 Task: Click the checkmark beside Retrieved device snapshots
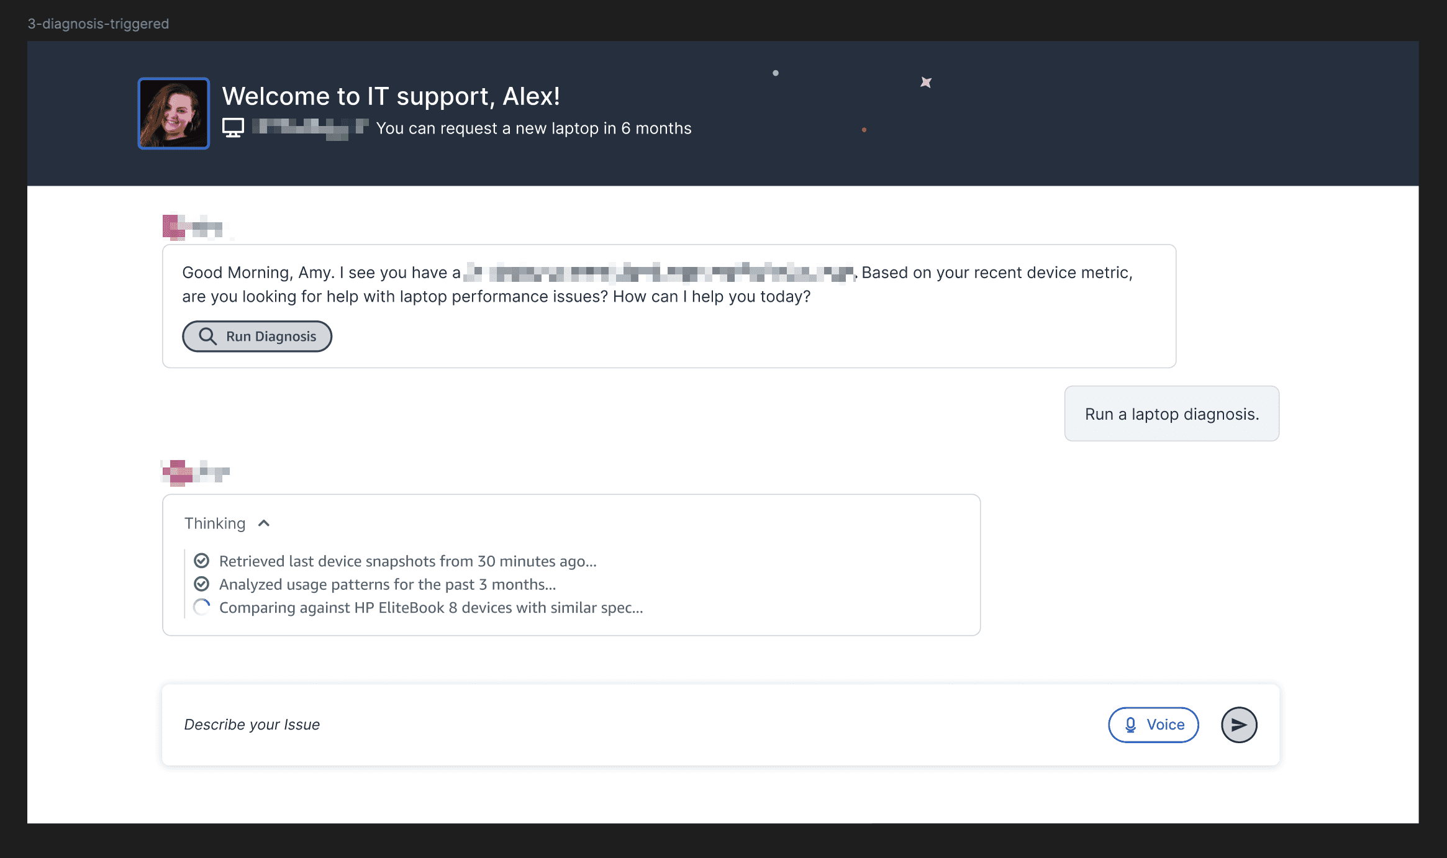202,561
